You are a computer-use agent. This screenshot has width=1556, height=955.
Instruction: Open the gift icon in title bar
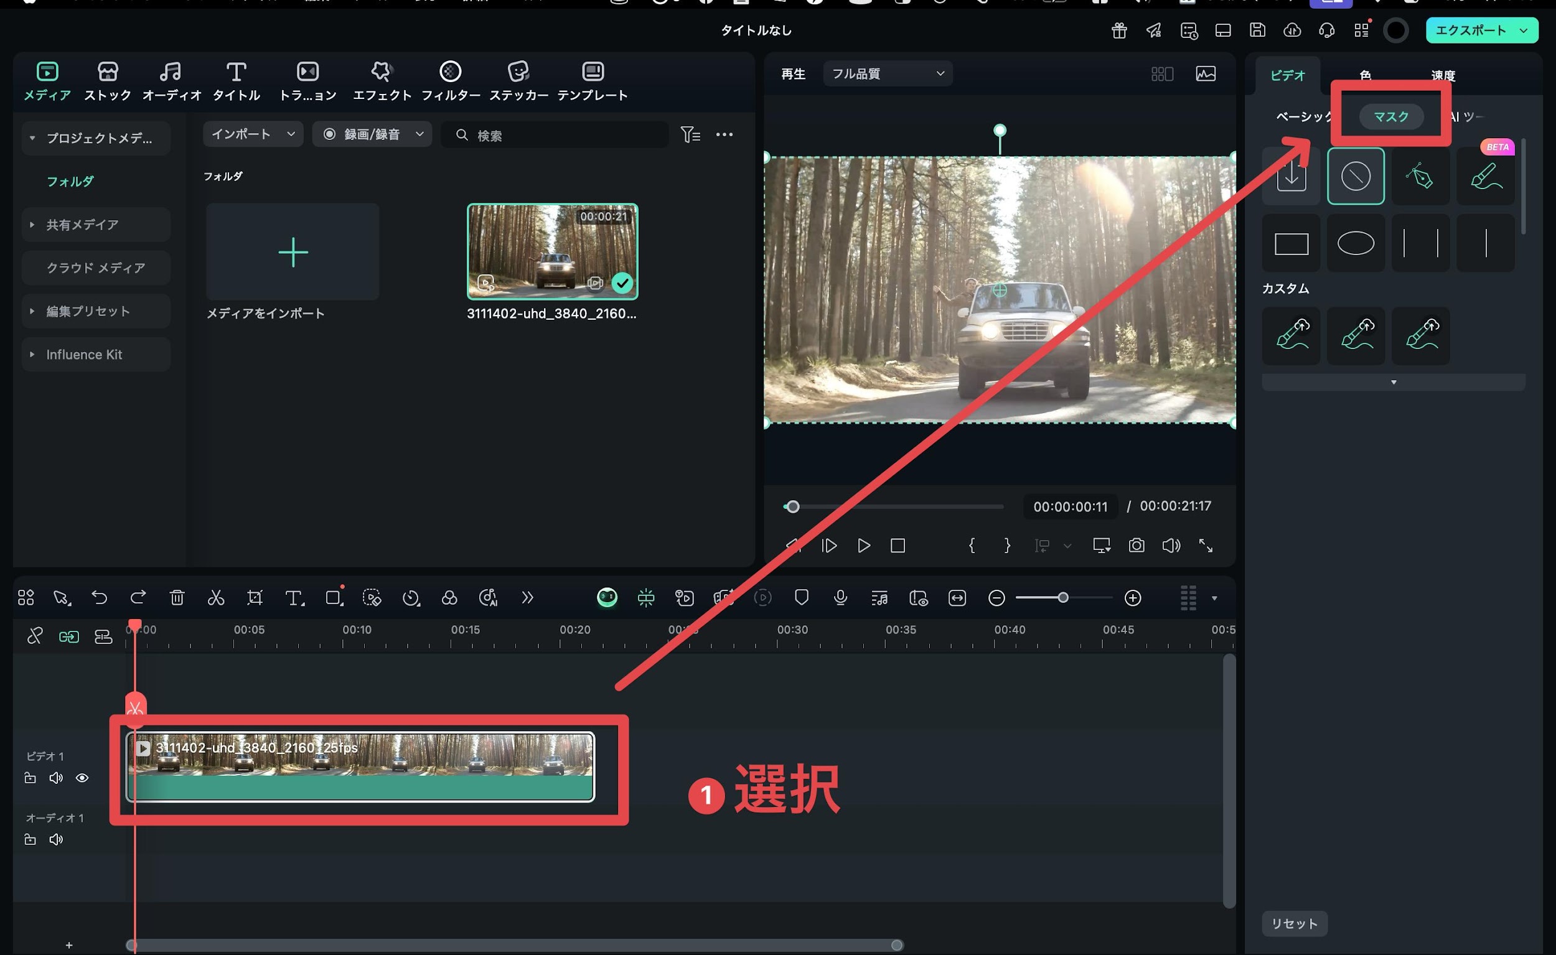tap(1120, 30)
